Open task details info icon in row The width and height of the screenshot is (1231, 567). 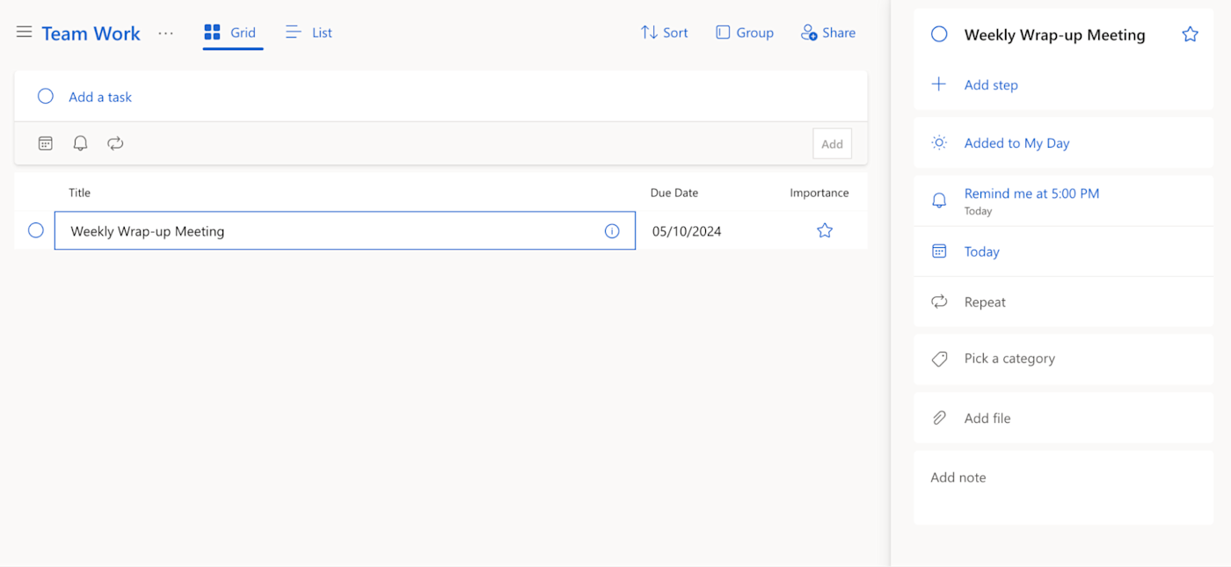[x=612, y=231]
